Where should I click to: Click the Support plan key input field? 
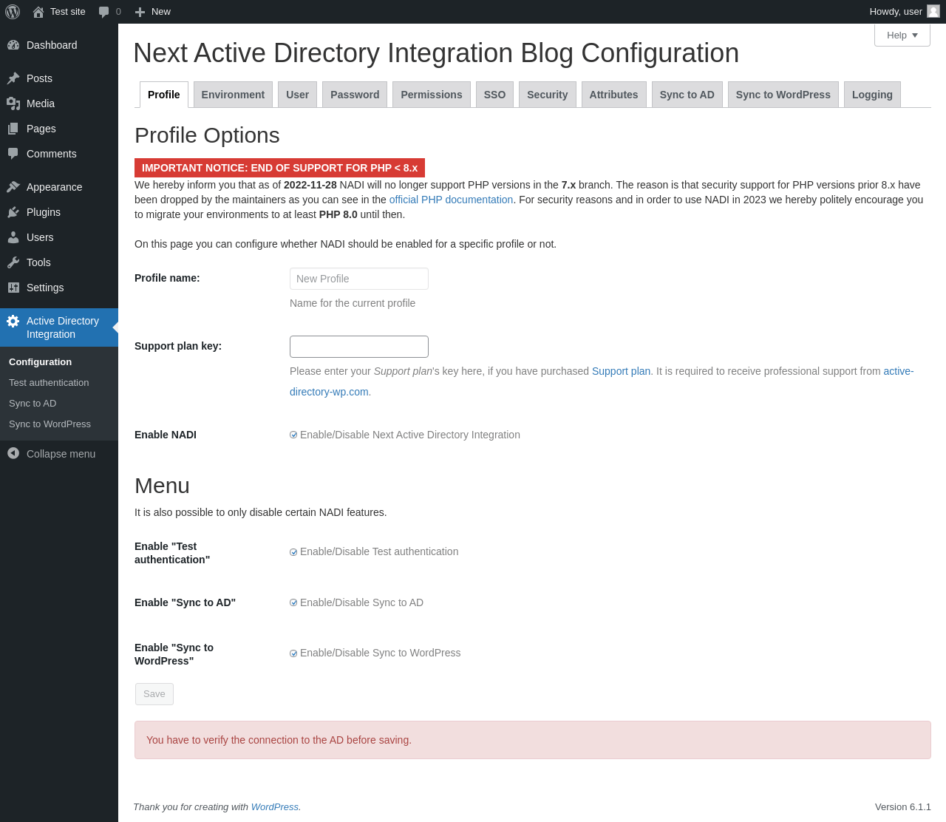[359, 347]
